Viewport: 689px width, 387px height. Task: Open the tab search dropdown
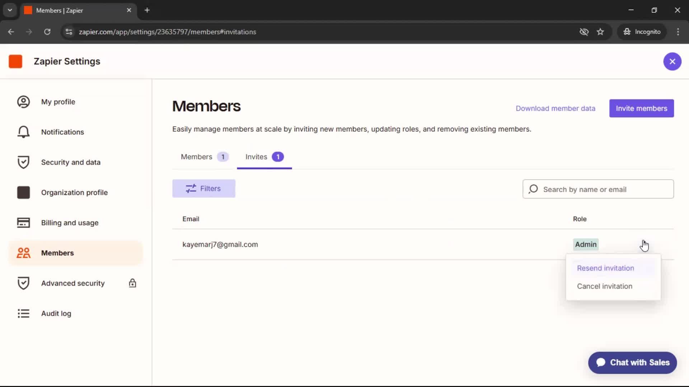click(x=10, y=10)
